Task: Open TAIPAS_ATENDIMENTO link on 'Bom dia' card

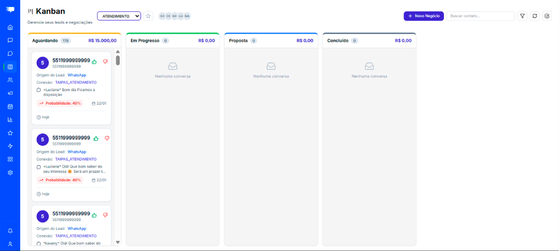Action: tap(75, 82)
